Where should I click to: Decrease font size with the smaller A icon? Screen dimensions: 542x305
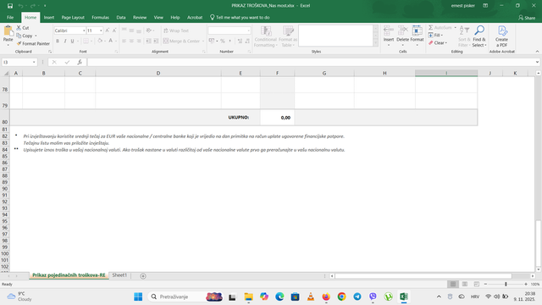pos(114,30)
